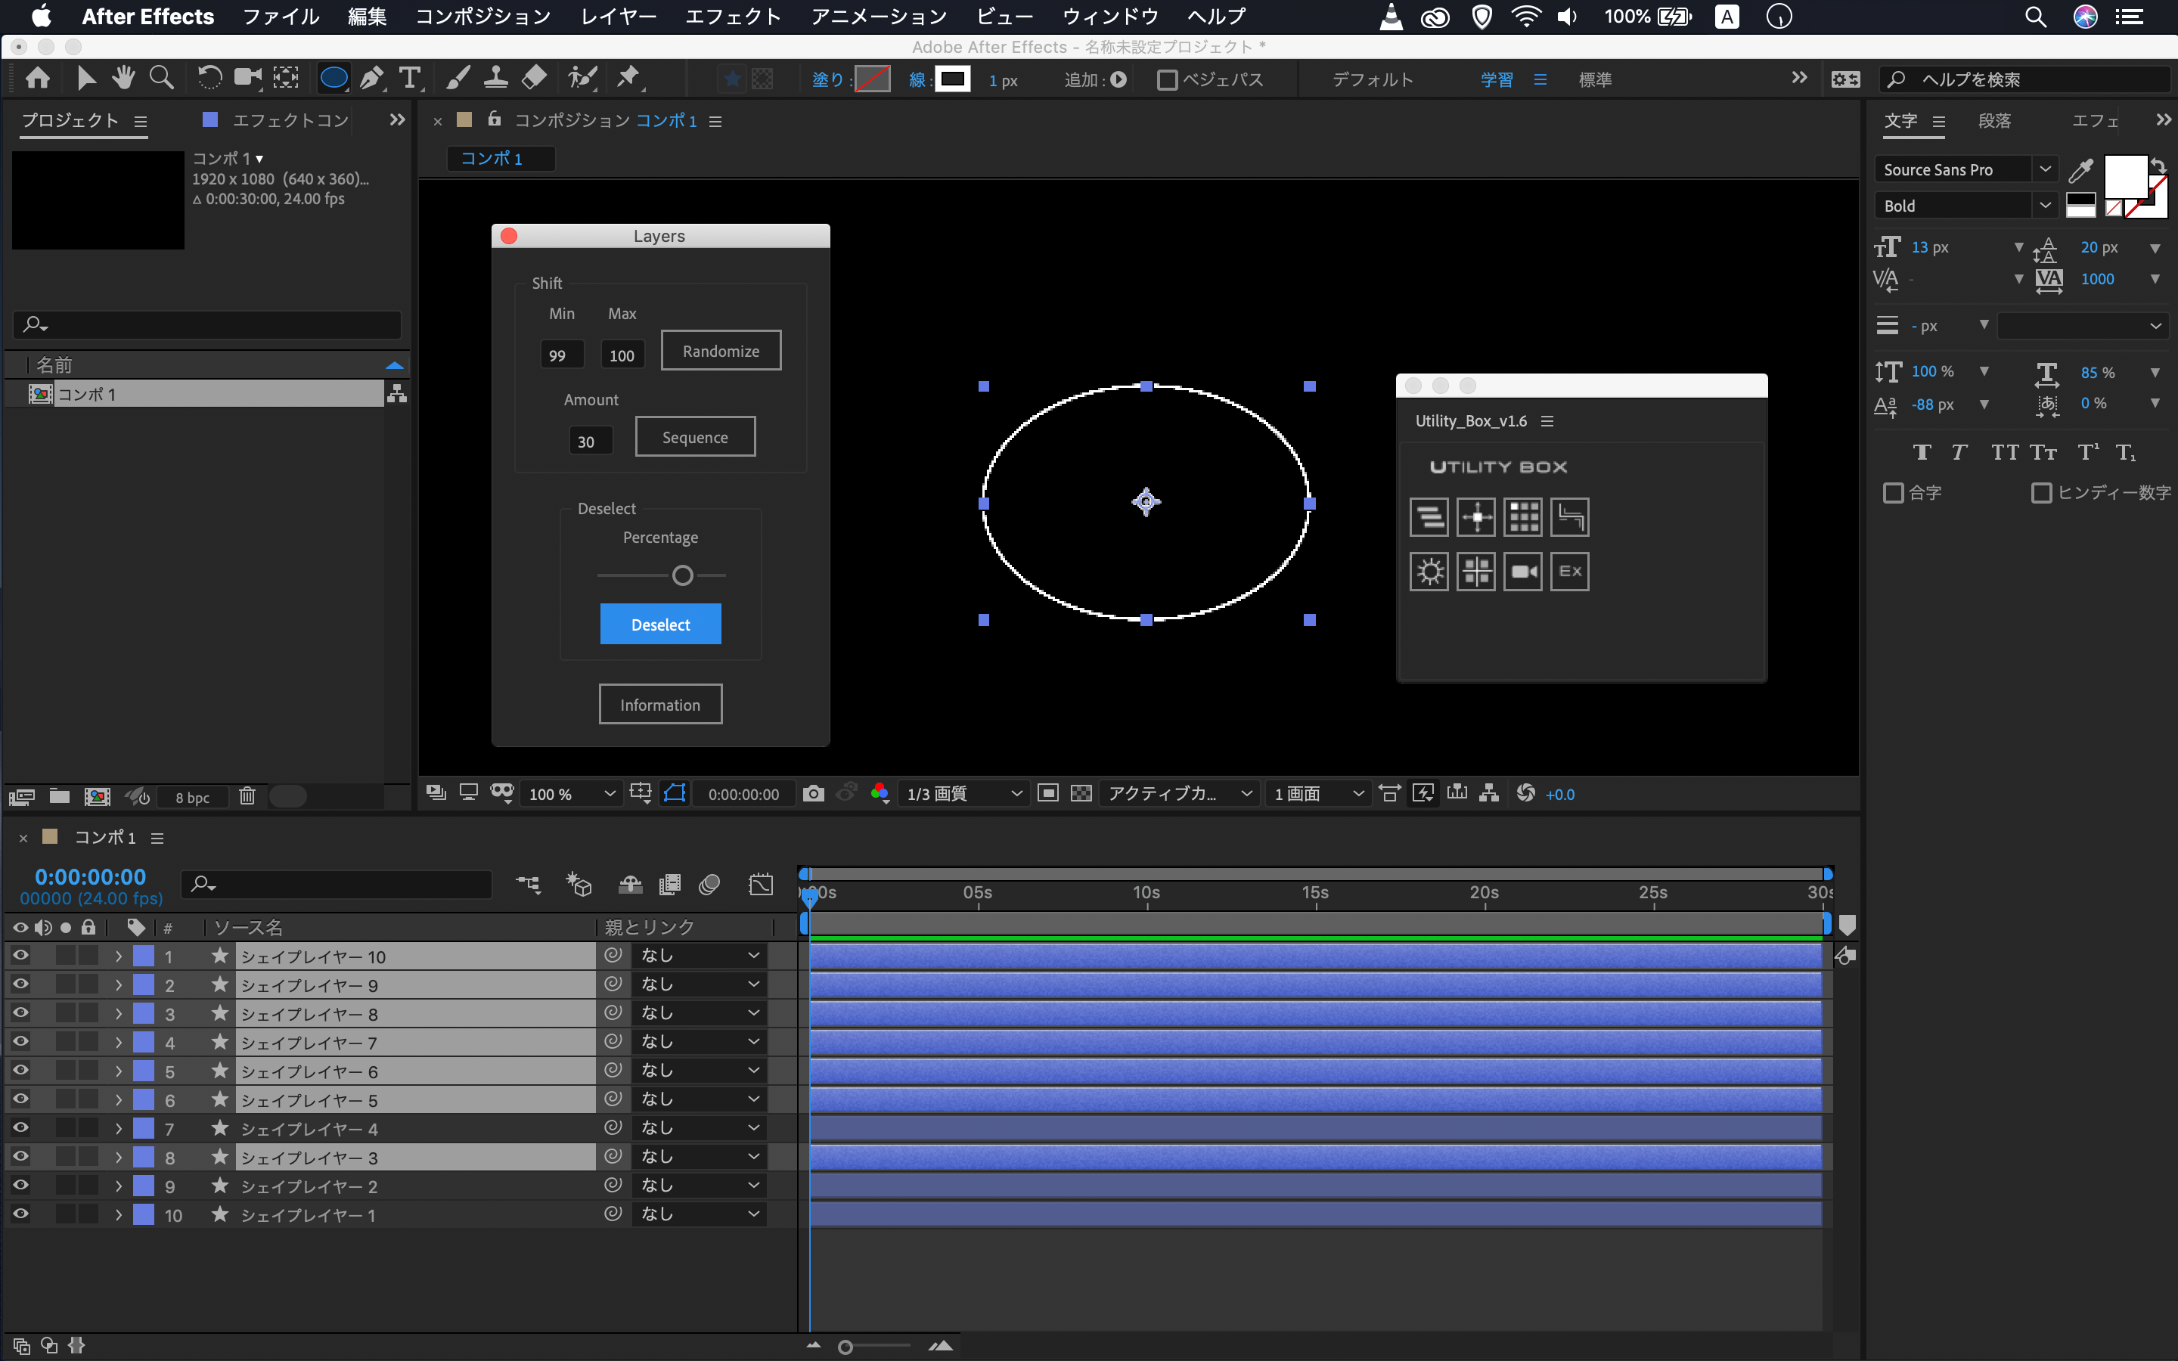Click the grid icon in Utility Box
This screenshot has width=2178, height=1361.
[1523, 516]
